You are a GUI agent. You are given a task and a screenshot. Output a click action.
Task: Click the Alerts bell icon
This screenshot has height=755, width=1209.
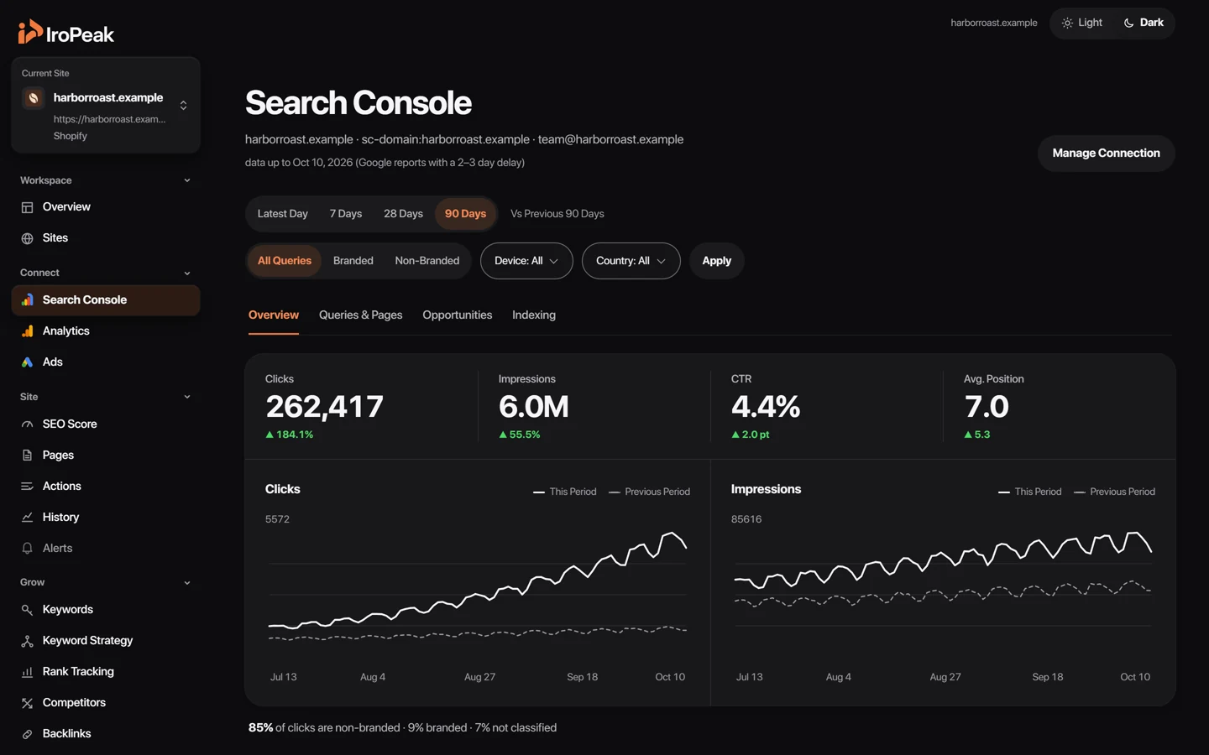click(x=27, y=549)
